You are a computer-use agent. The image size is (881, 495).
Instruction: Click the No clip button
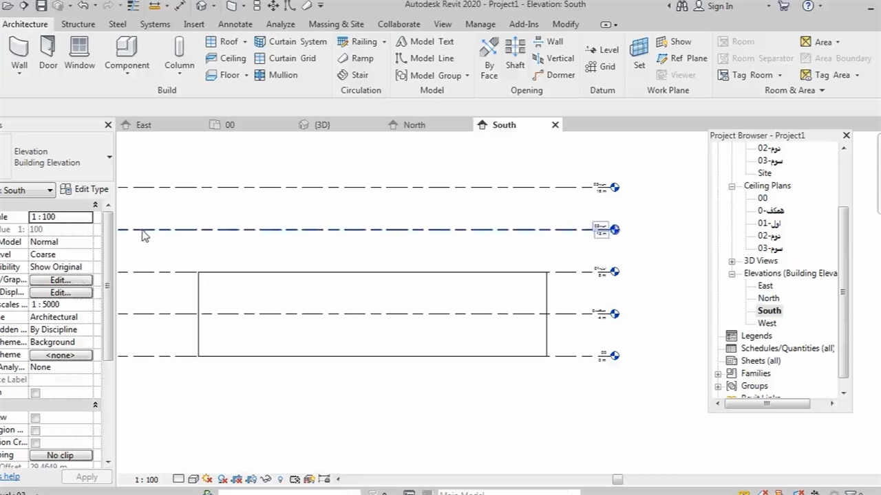point(60,455)
